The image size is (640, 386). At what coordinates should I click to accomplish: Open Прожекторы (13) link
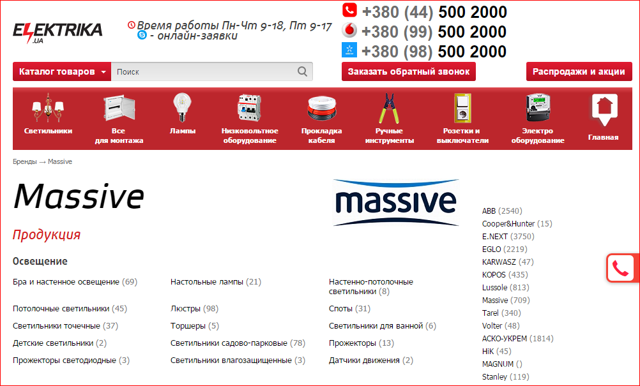(362, 343)
